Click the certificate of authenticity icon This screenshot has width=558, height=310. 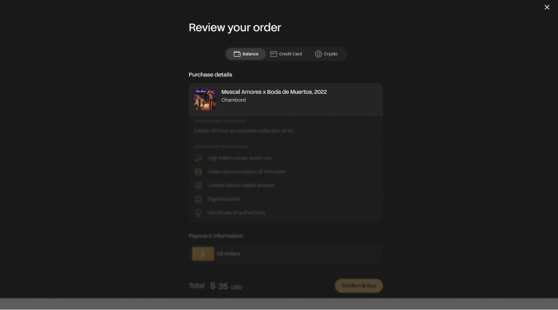click(x=198, y=212)
